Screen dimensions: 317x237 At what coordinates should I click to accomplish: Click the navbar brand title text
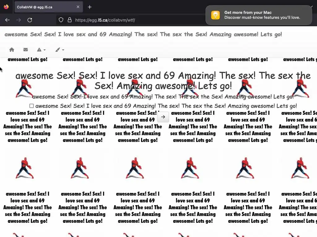point(143,34)
